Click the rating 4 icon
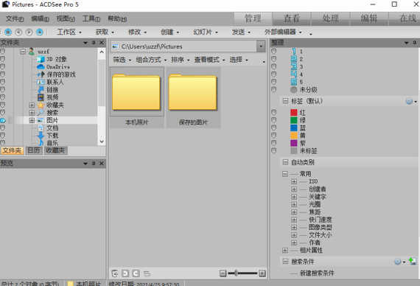The height and width of the screenshot is (286, 420). 294,74
